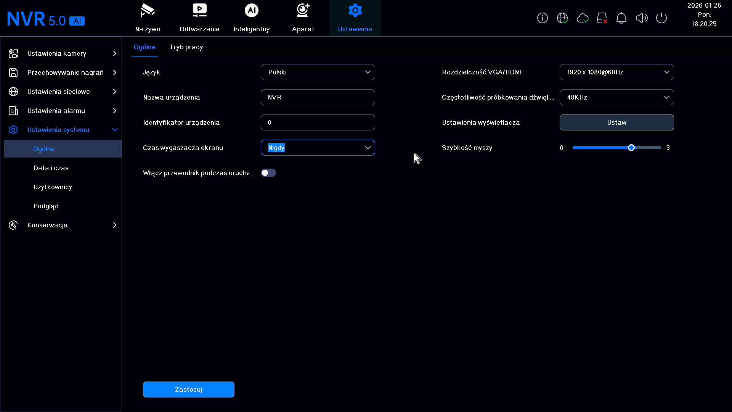Open the Odtwarzanie playback section
This screenshot has width=732, height=412.
point(199,18)
